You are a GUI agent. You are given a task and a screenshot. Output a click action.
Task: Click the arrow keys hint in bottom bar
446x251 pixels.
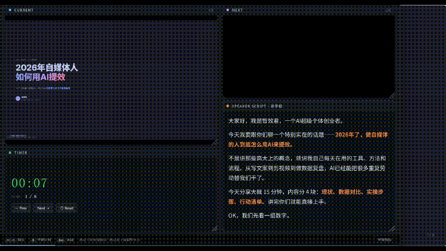tap(11, 240)
